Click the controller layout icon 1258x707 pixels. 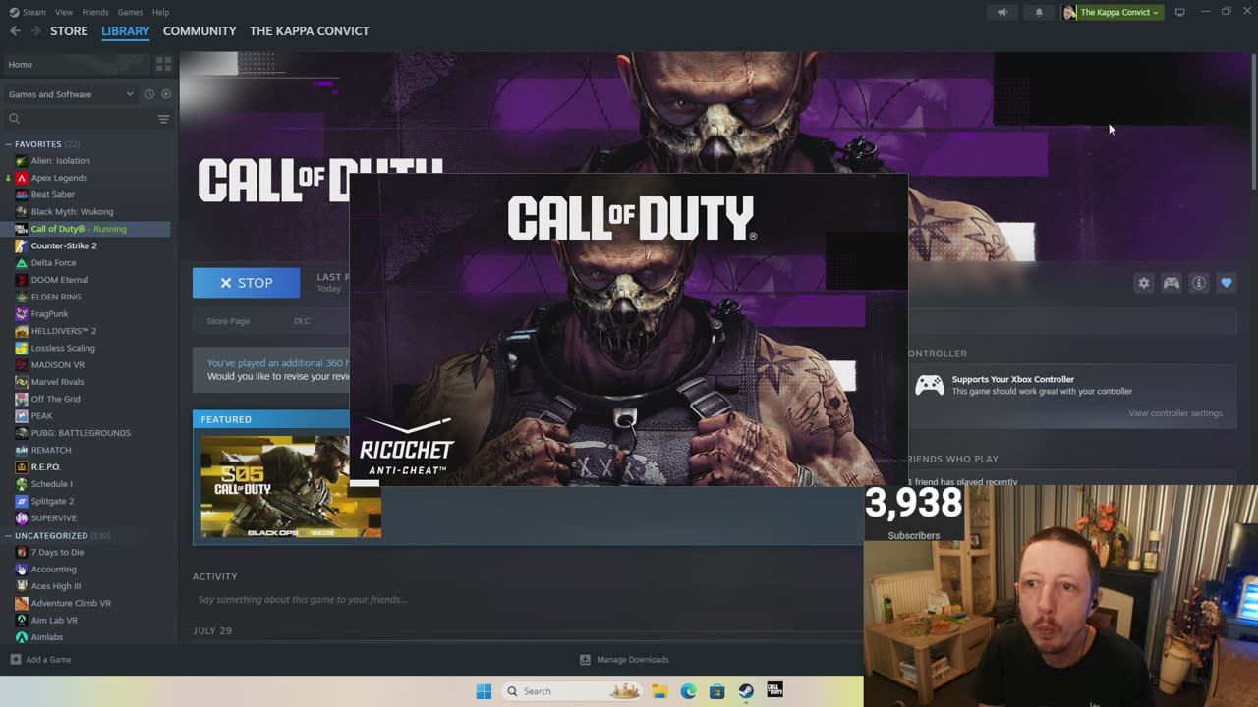tap(1171, 283)
